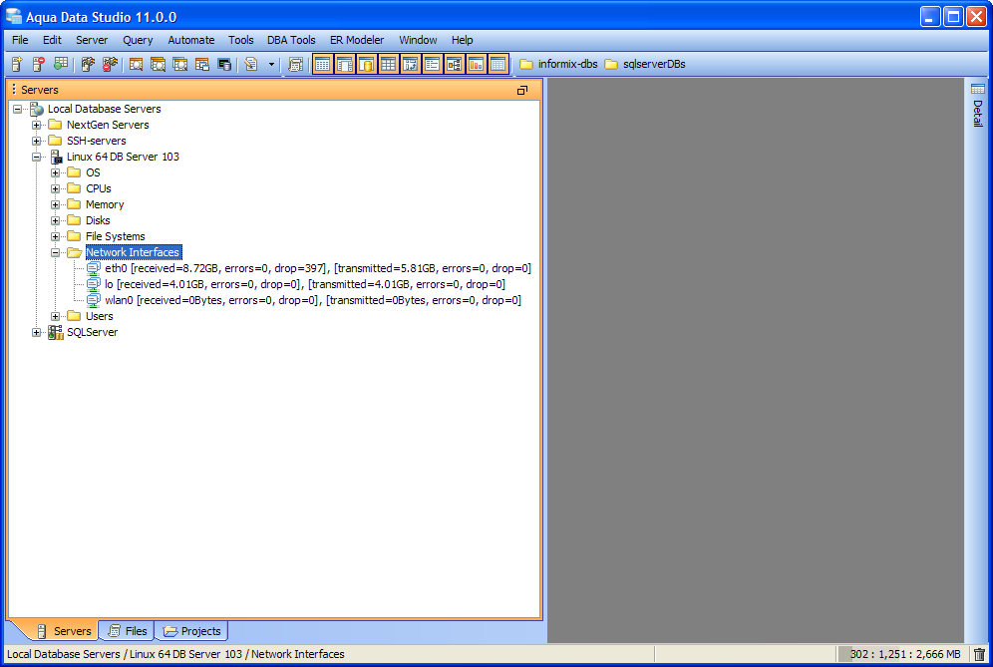Click the gray calculator-like toolbar icon
The image size is (993, 667).
(x=295, y=64)
